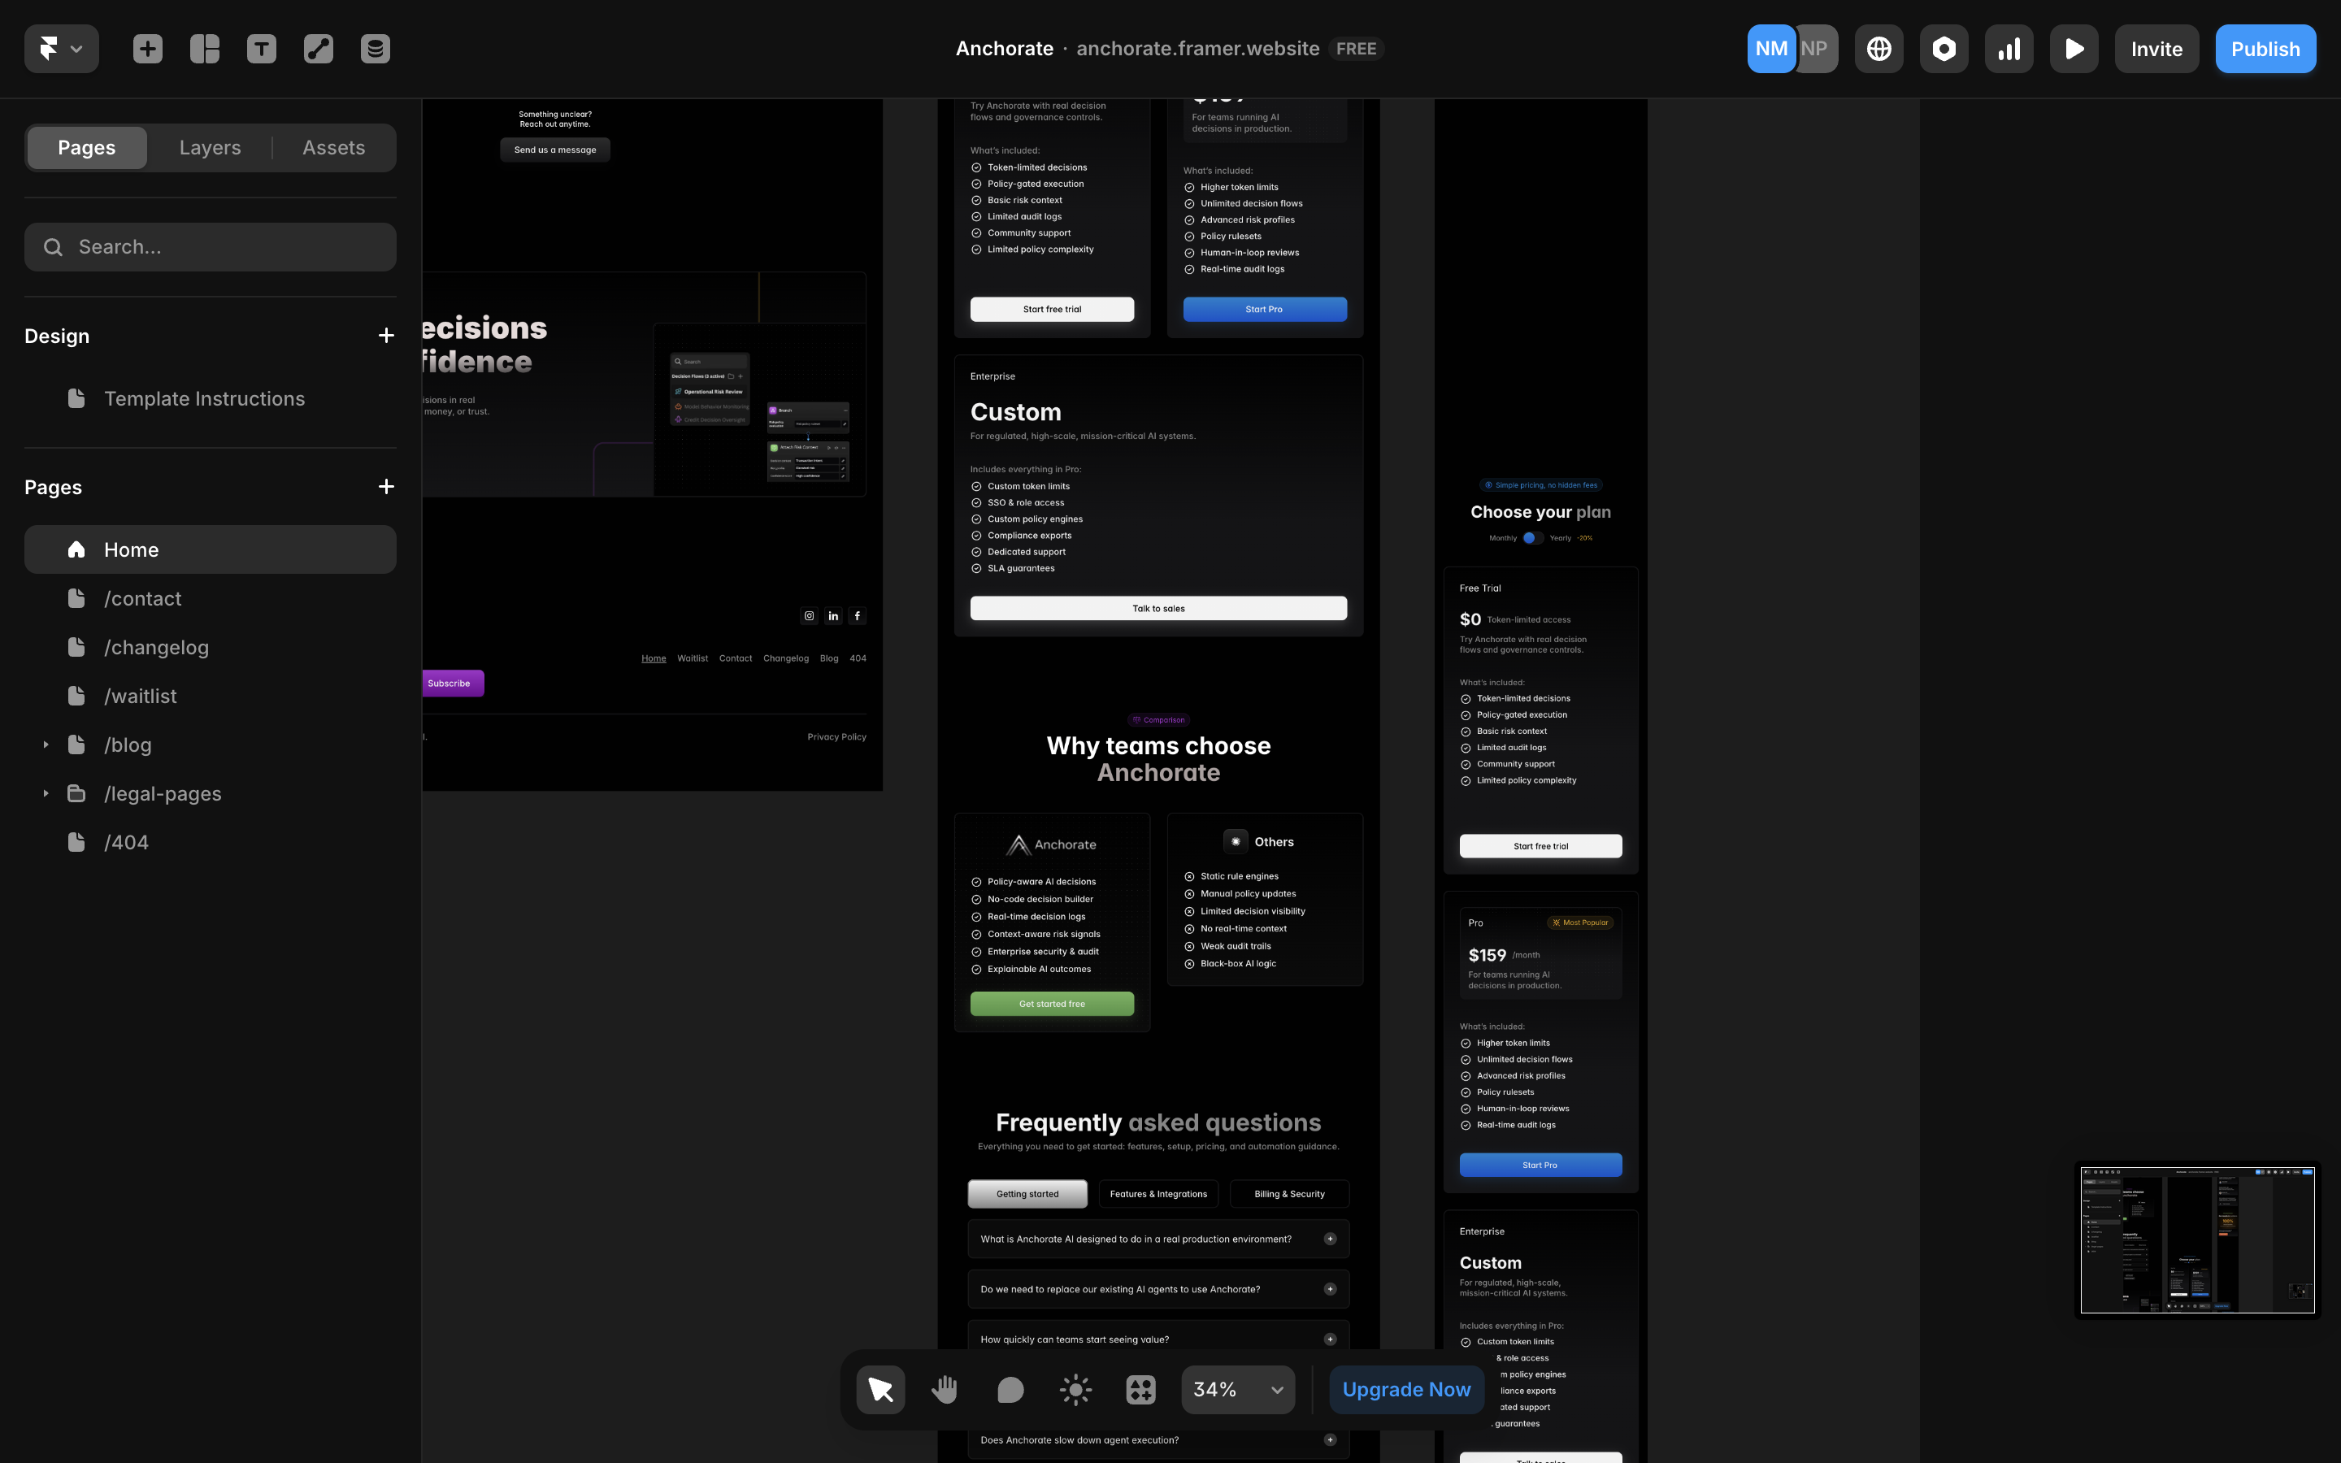Image resolution: width=2341 pixels, height=1463 pixels.
Task: Switch to the Assets tab
Action: (332, 147)
